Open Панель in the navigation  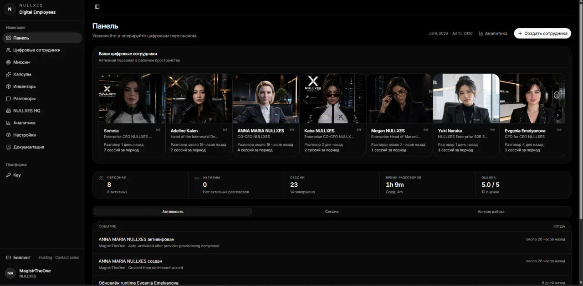coord(42,38)
